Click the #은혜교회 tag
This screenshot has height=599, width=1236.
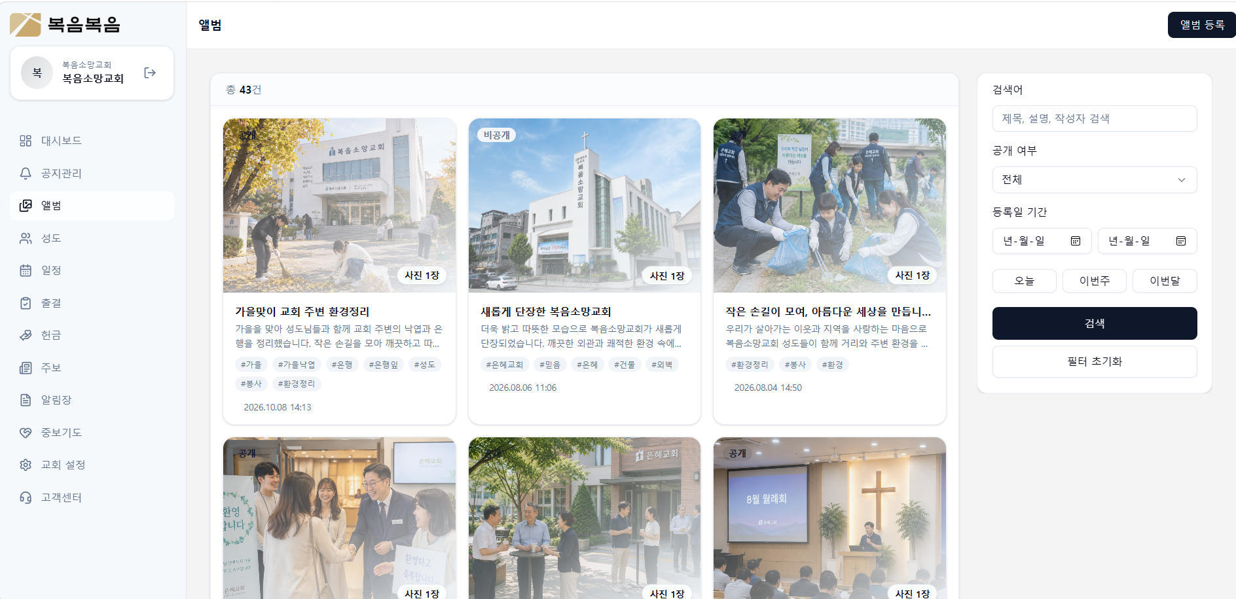(x=505, y=365)
